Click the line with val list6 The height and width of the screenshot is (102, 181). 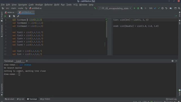(28, 45)
